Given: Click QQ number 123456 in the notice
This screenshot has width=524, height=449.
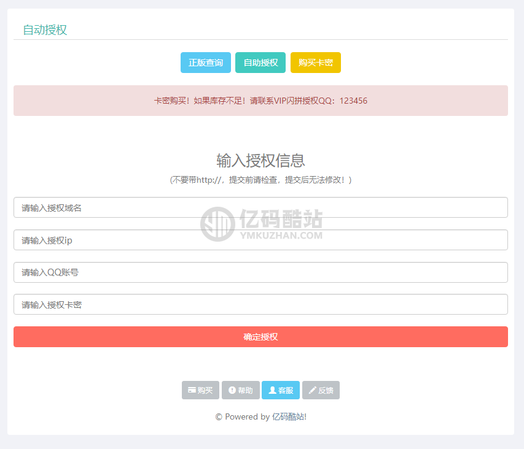Looking at the screenshot, I should click(353, 101).
